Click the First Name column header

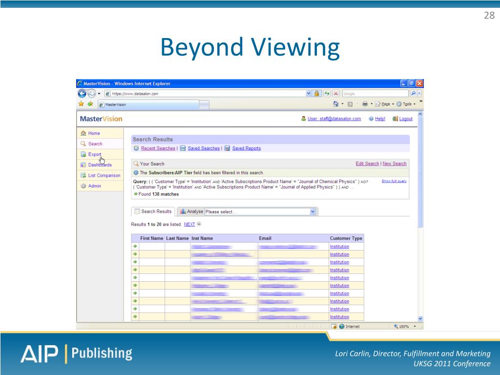[x=151, y=238]
